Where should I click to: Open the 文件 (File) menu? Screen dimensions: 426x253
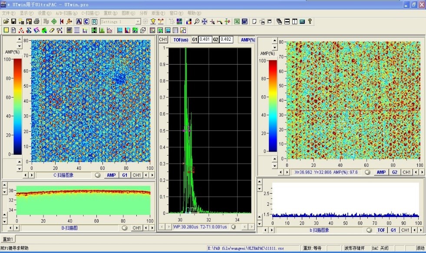tap(8, 13)
